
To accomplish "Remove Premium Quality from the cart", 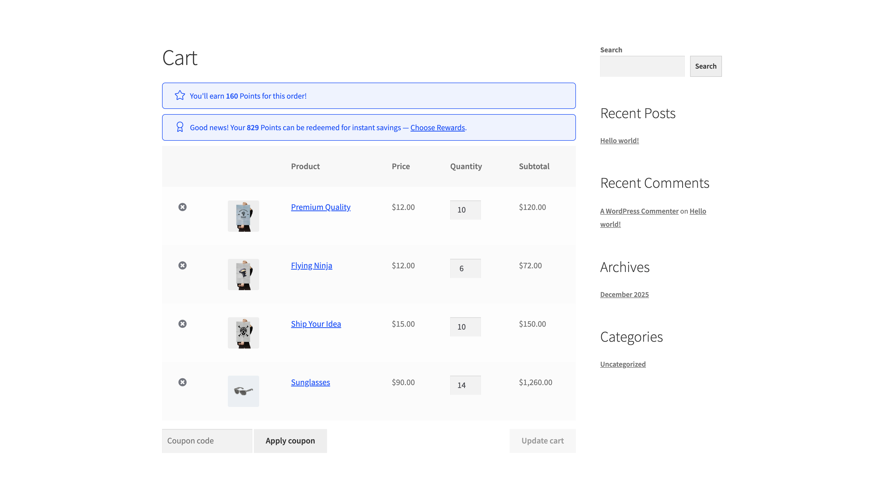I will [x=182, y=207].
